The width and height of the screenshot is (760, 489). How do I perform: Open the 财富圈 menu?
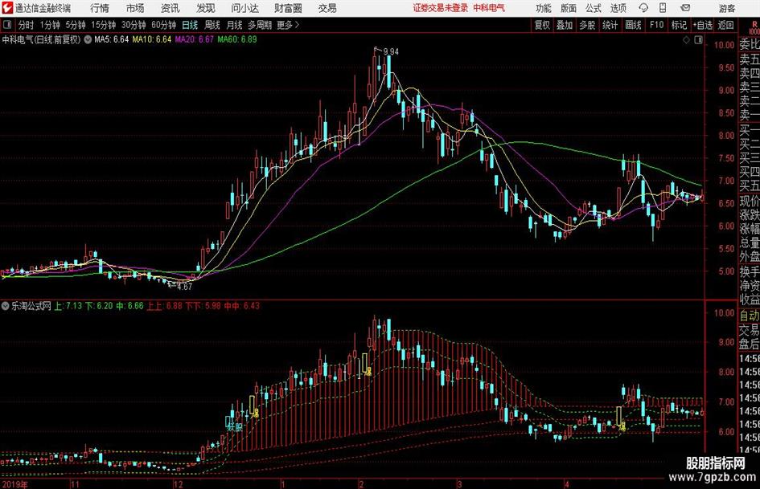coord(288,8)
